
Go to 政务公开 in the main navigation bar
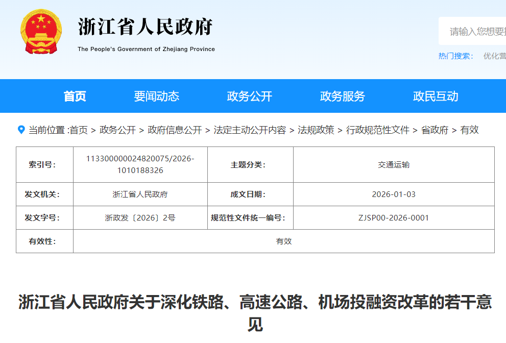(250, 96)
